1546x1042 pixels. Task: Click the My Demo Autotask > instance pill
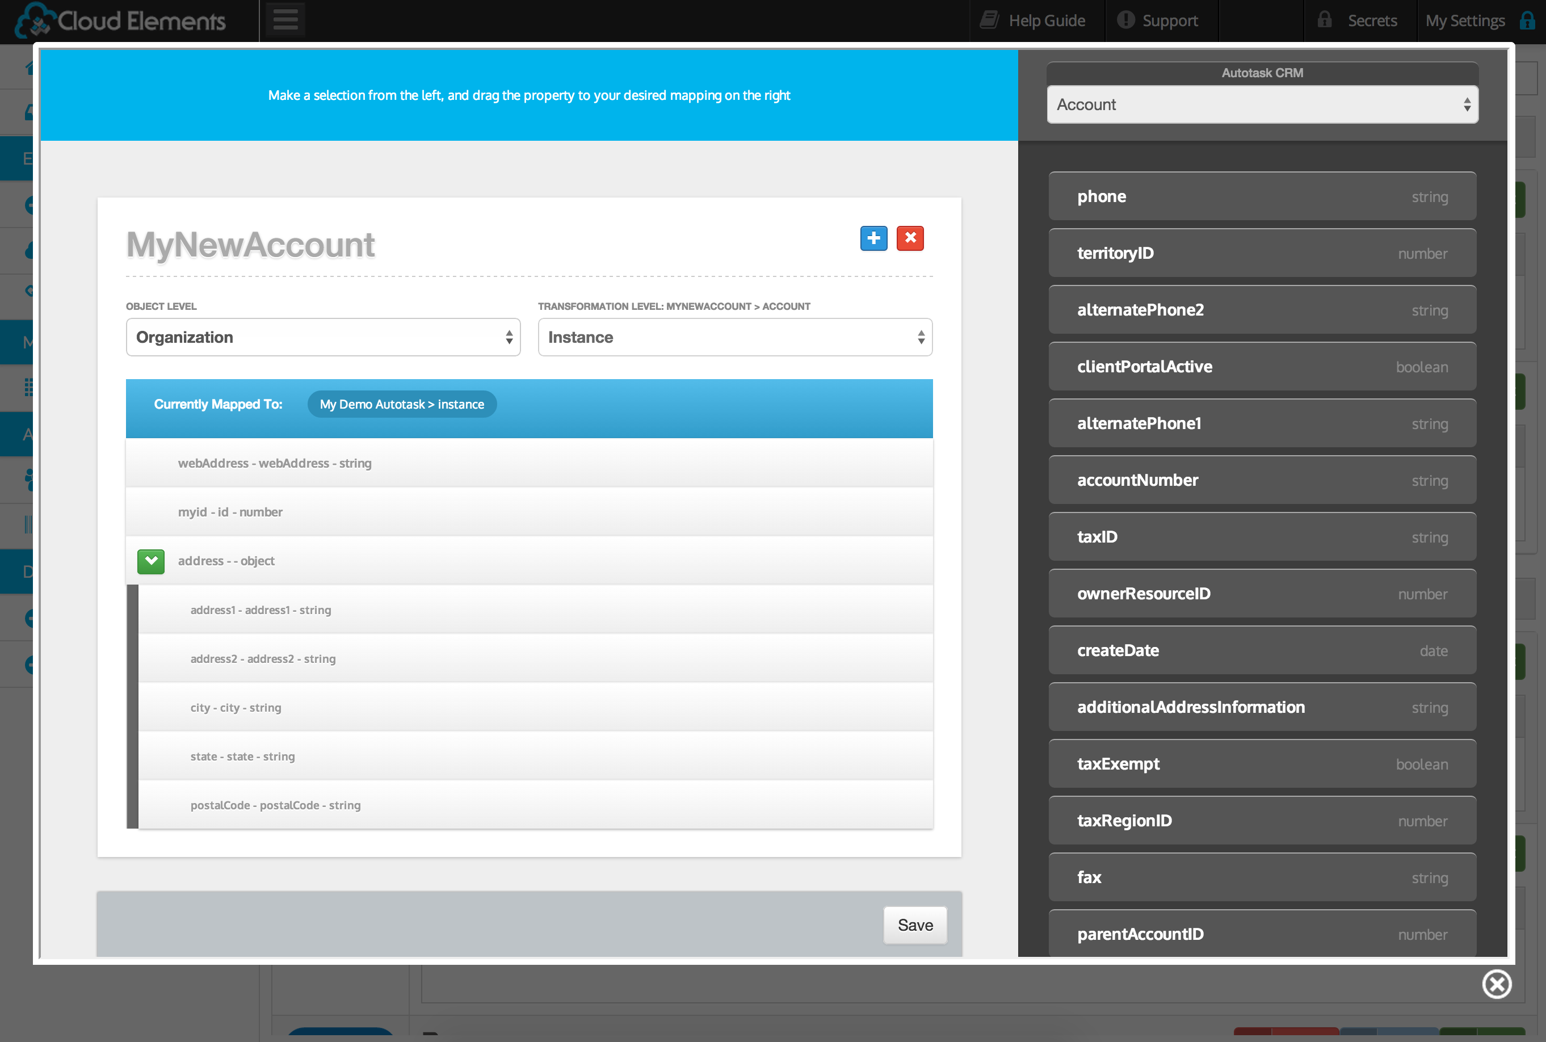click(402, 404)
